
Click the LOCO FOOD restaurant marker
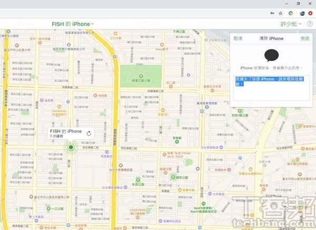pos(137,217)
